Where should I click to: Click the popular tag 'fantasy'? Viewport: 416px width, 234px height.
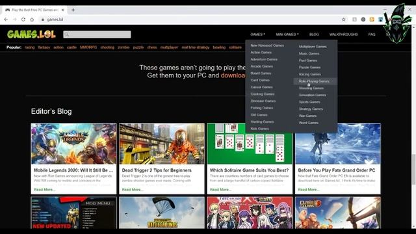pyautogui.click(x=44, y=47)
